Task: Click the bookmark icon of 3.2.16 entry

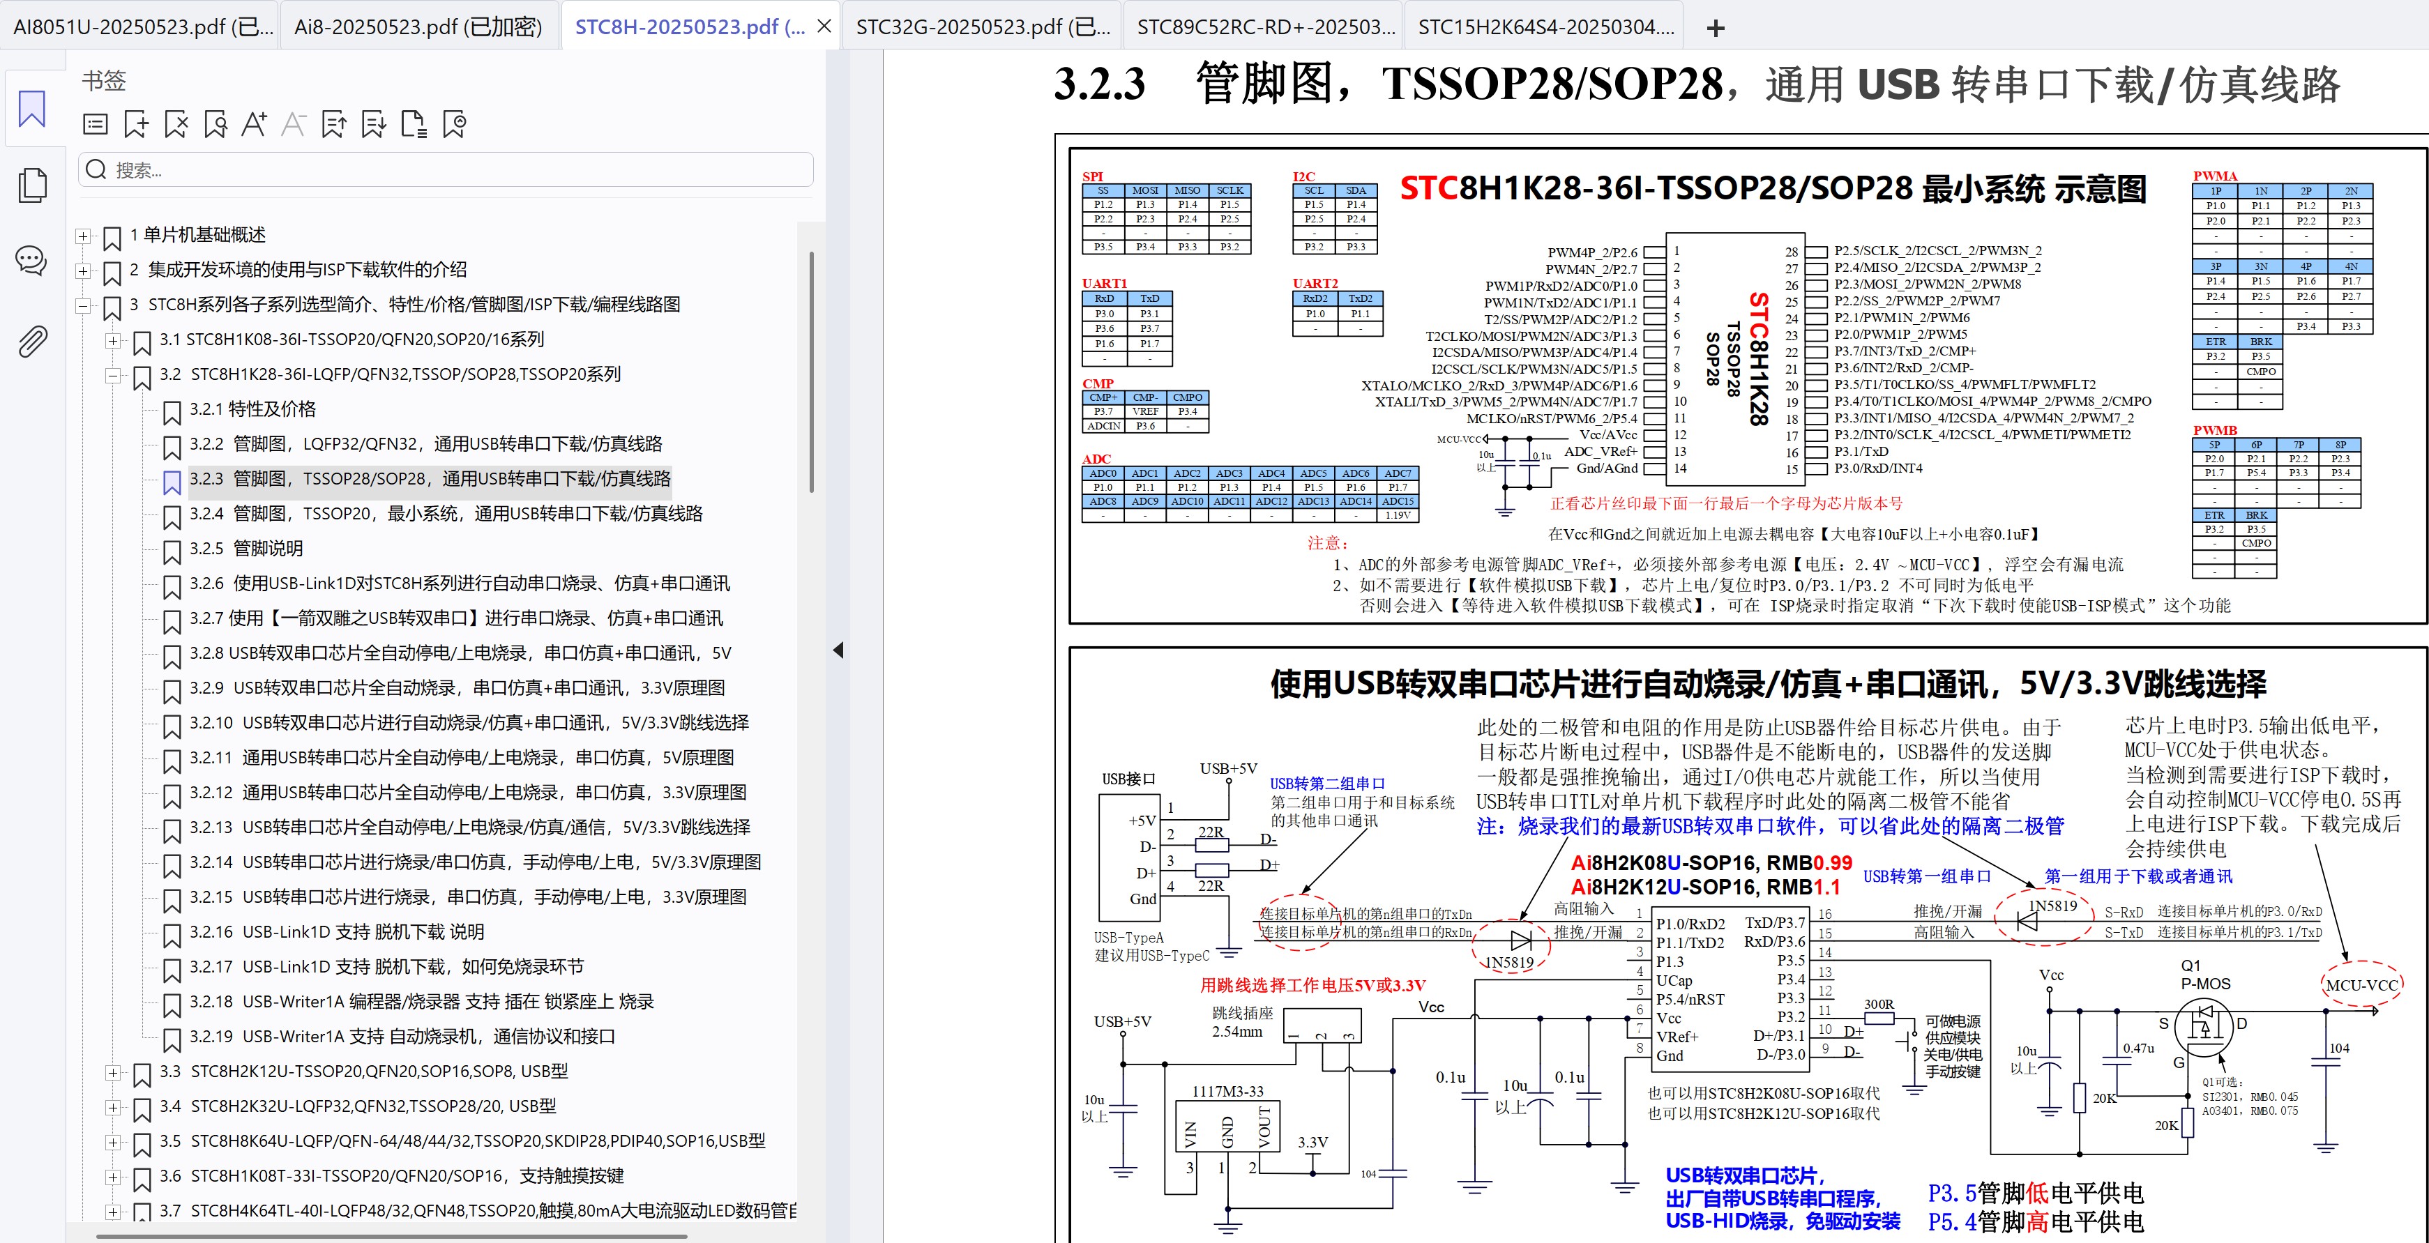Action: pyautogui.click(x=172, y=935)
